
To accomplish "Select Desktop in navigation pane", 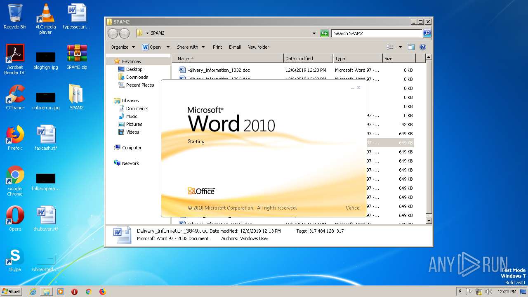I will pyautogui.click(x=134, y=69).
